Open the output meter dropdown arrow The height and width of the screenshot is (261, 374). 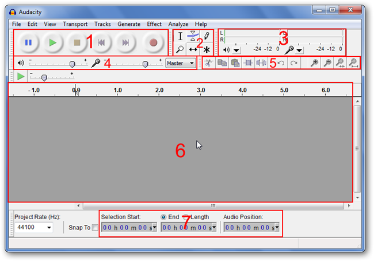[x=236, y=50]
